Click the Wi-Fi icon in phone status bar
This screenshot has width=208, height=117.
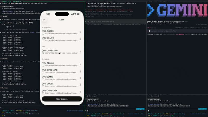point(75,14)
